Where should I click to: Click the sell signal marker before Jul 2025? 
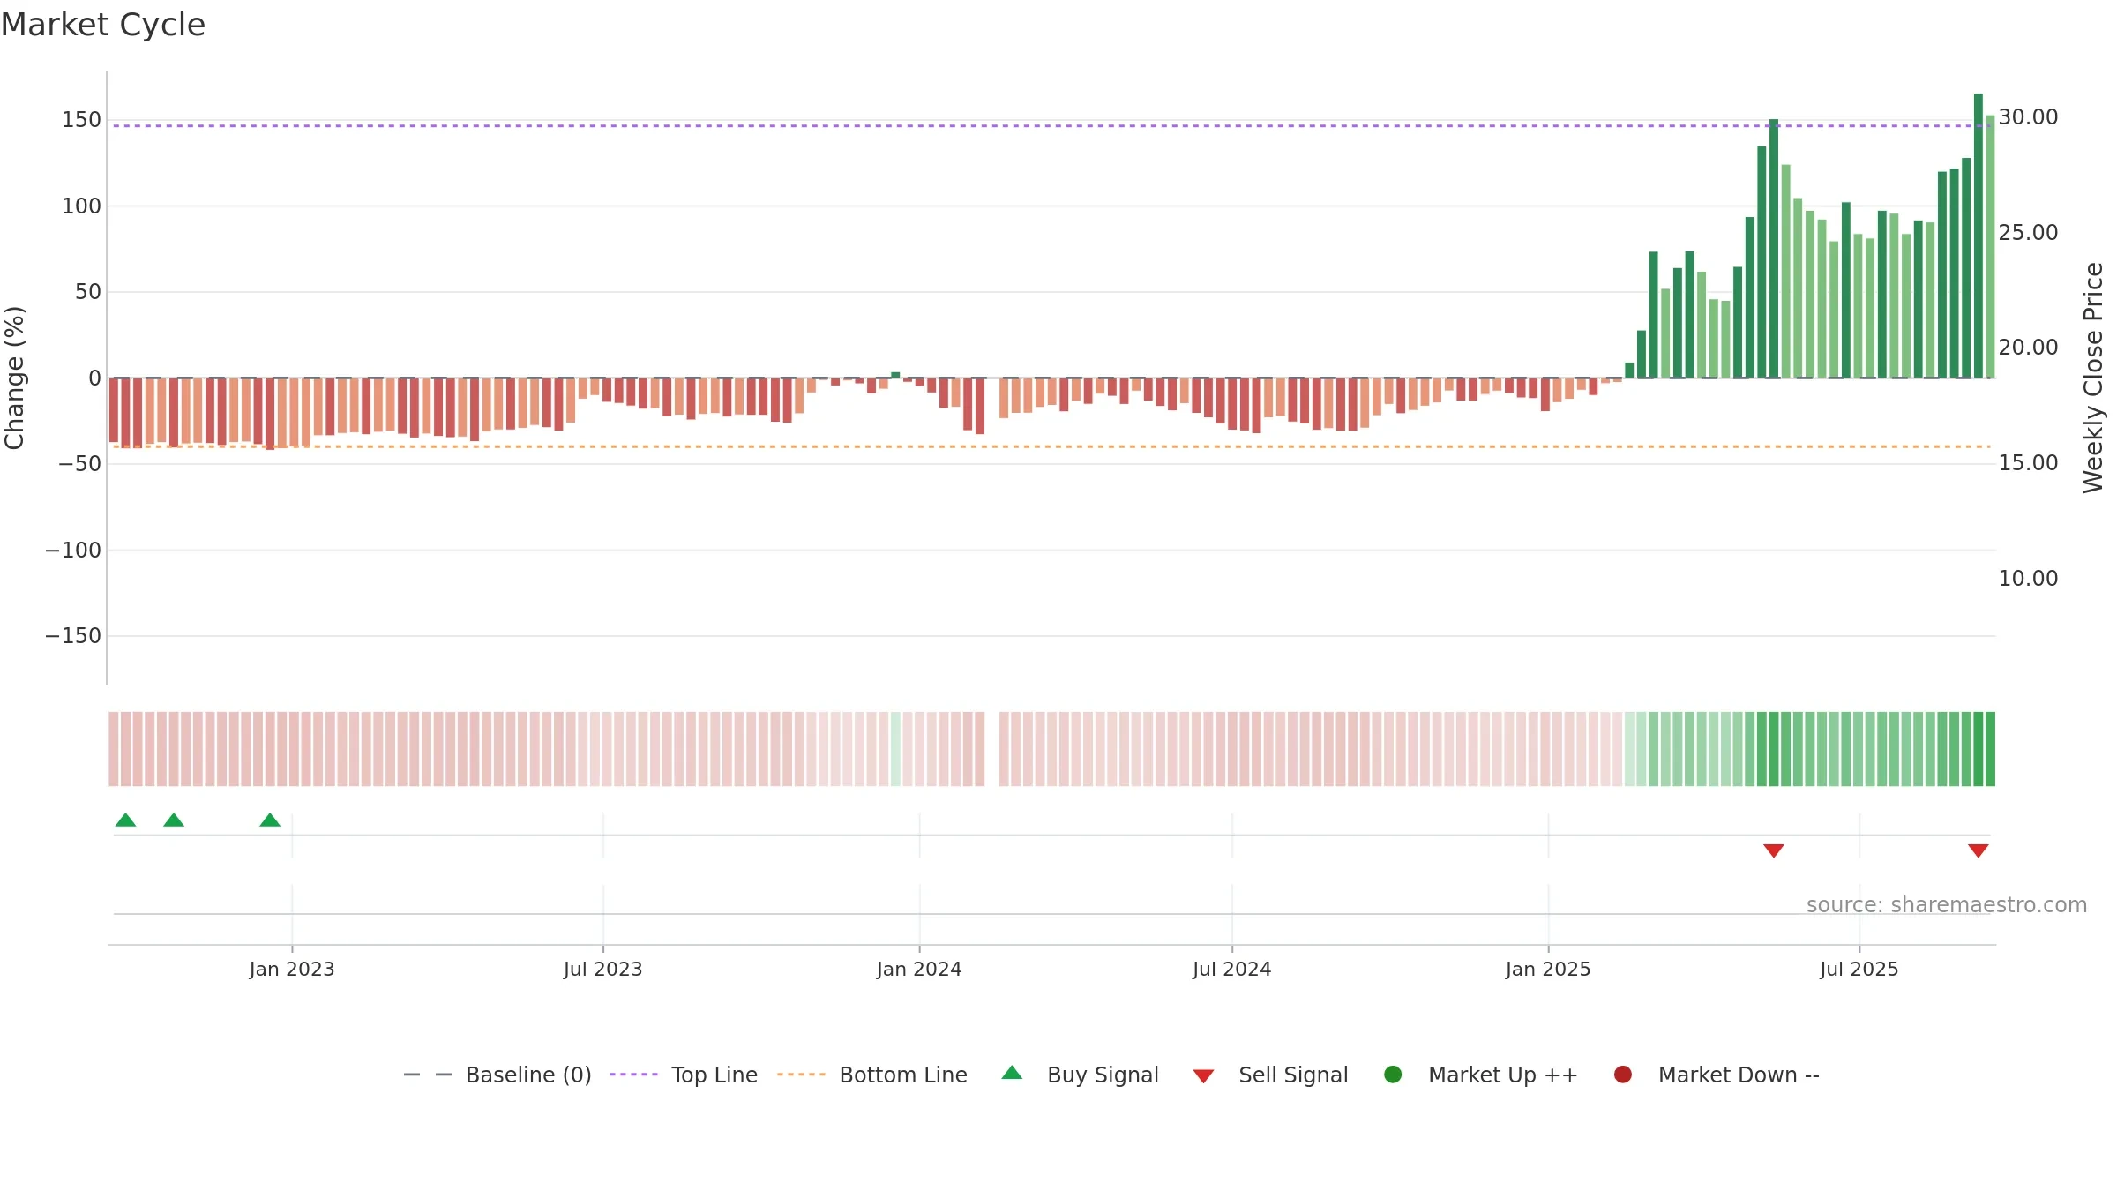(x=1774, y=850)
